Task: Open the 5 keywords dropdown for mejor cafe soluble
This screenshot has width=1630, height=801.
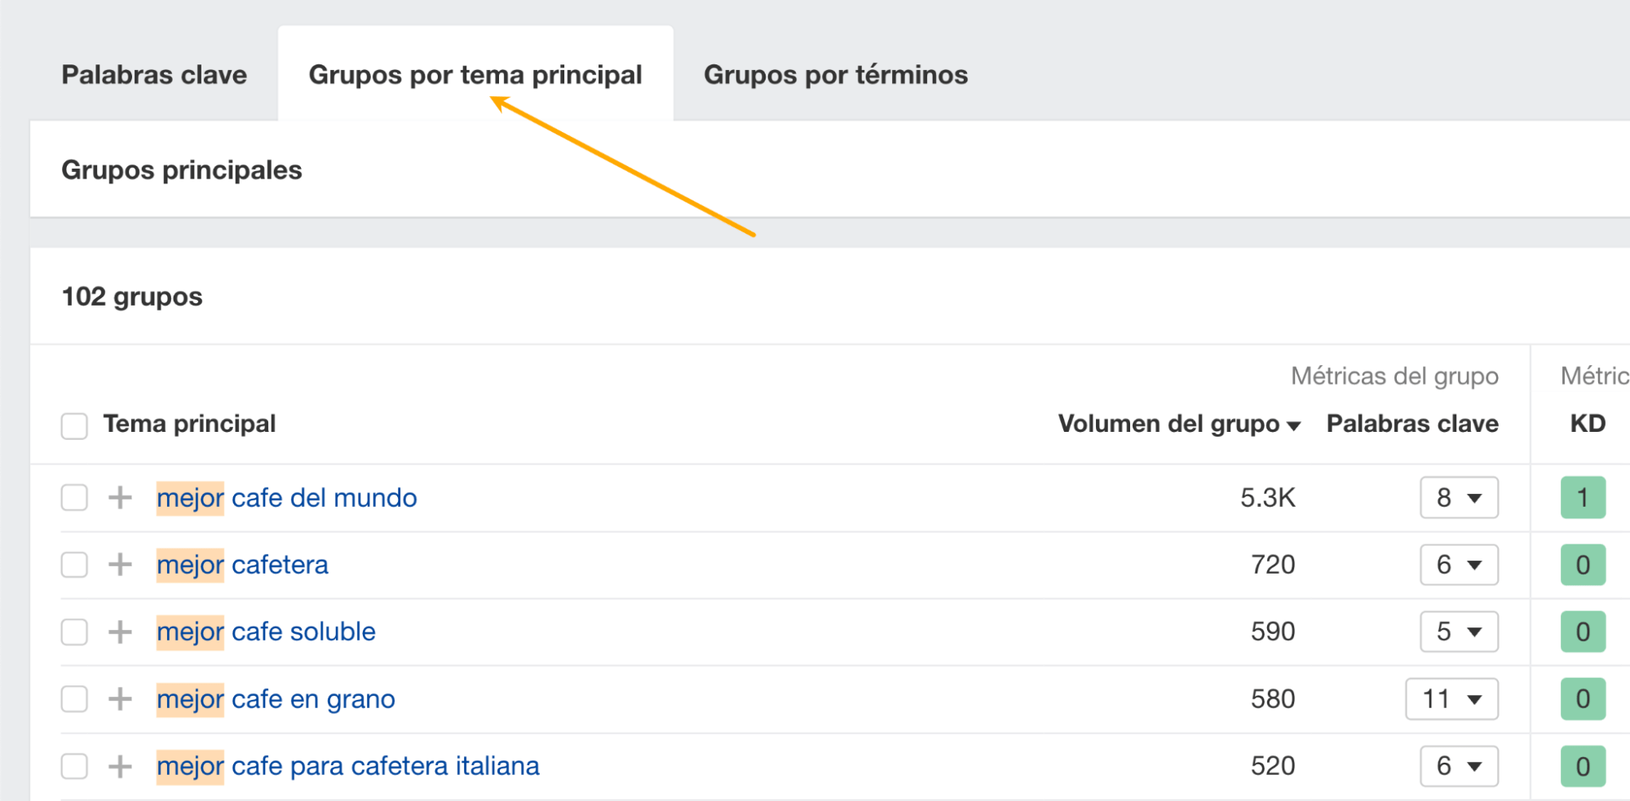Action: 1459,631
